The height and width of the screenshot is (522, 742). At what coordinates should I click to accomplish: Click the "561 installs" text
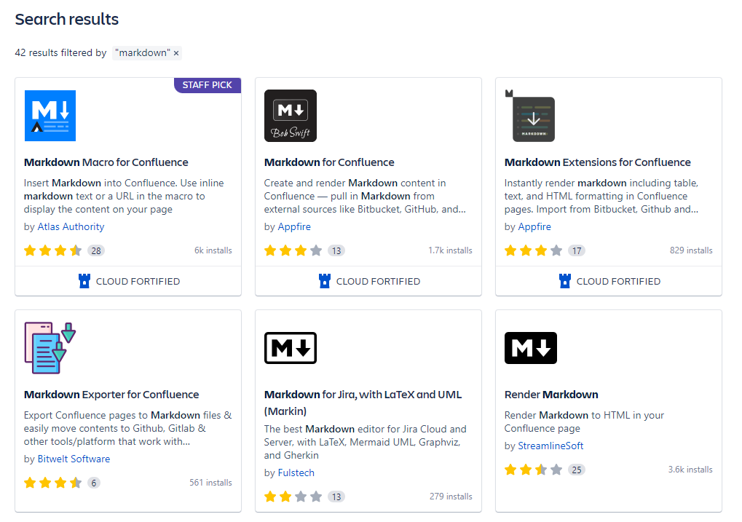[x=211, y=483]
